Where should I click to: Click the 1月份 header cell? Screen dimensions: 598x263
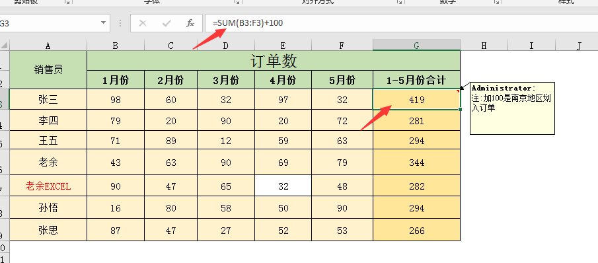[x=115, y=80]
